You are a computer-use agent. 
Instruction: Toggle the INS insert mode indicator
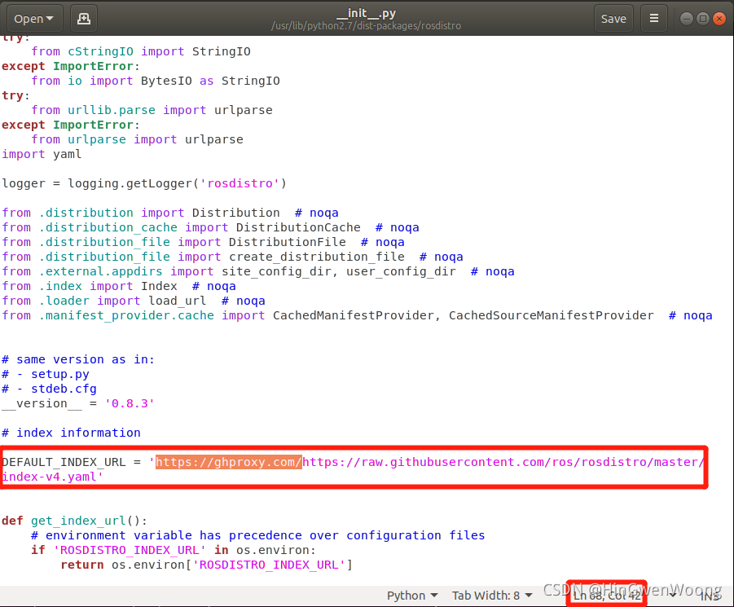710,596
